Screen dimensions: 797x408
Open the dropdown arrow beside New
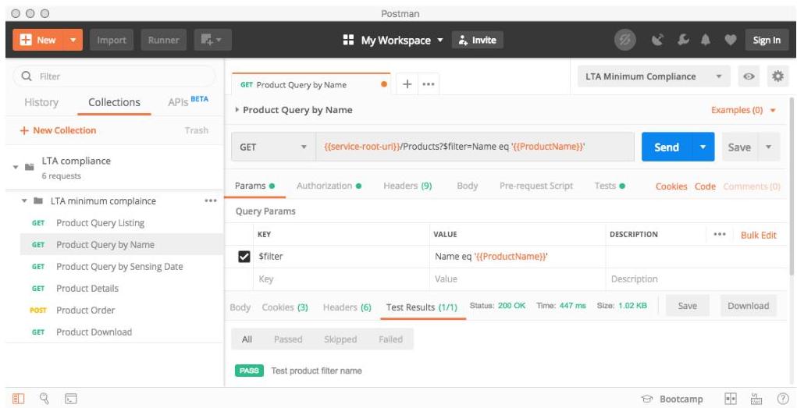[73, 40]
